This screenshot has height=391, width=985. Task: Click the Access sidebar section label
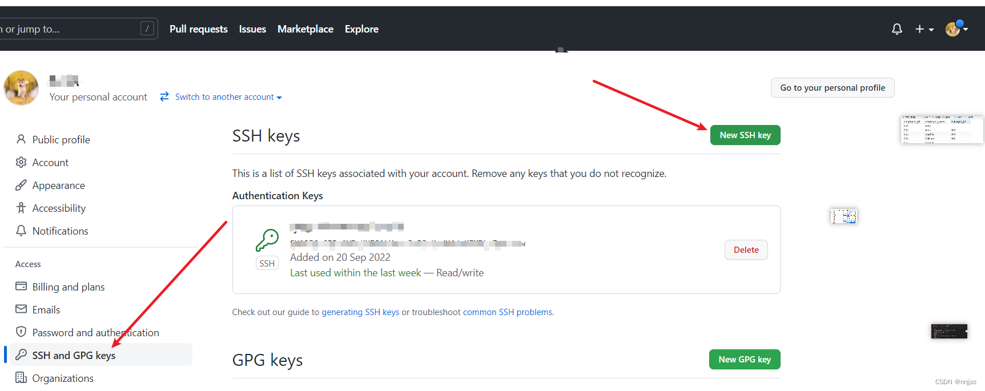pyautogui.click(x=28, y=264)
